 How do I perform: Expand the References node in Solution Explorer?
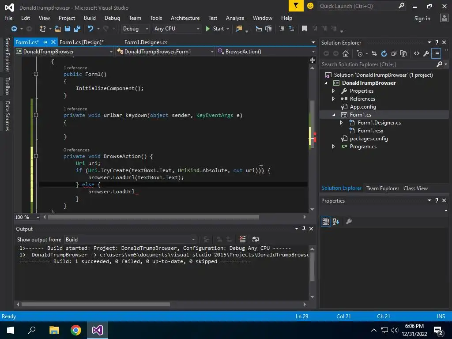pyautogui.click(x=334, y=98)
